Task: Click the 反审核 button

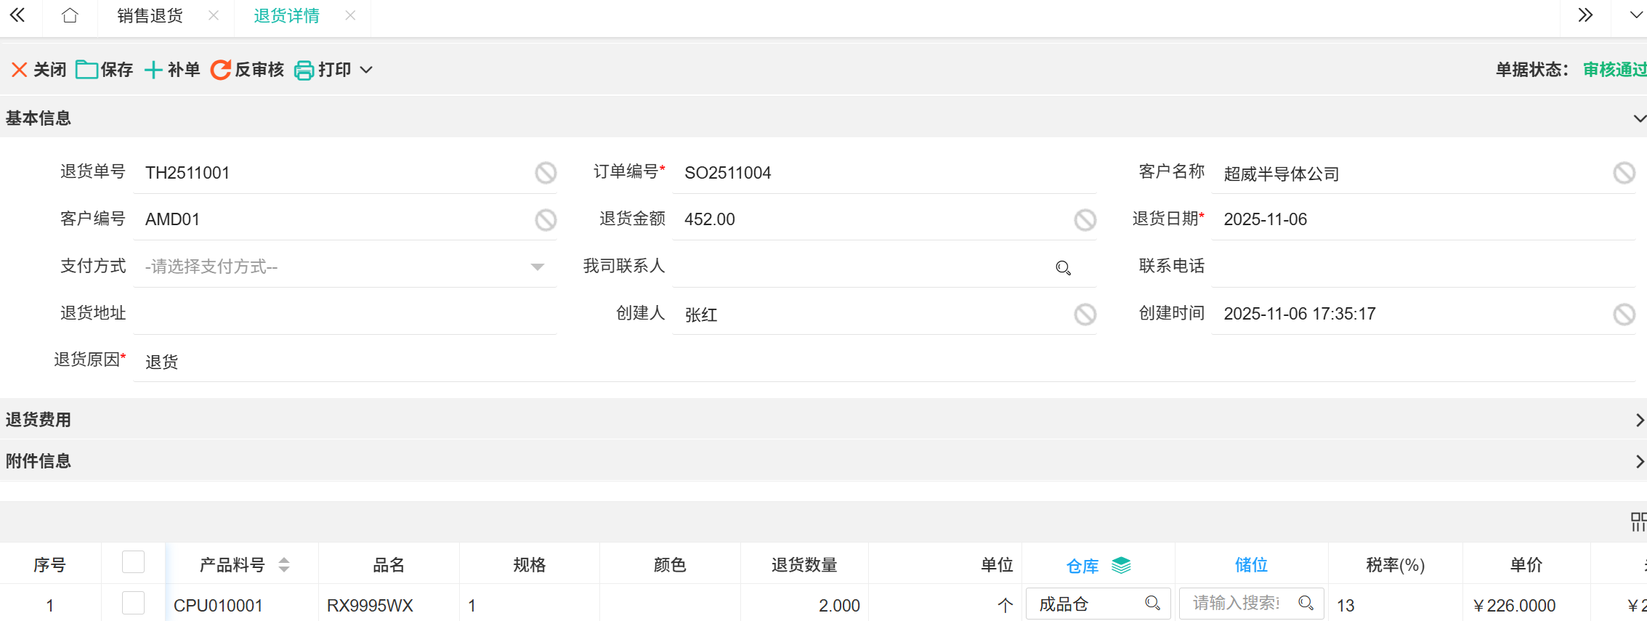Action: tap(247, 70)
